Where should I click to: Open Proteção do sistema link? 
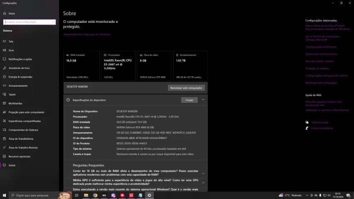coord(317,68)
